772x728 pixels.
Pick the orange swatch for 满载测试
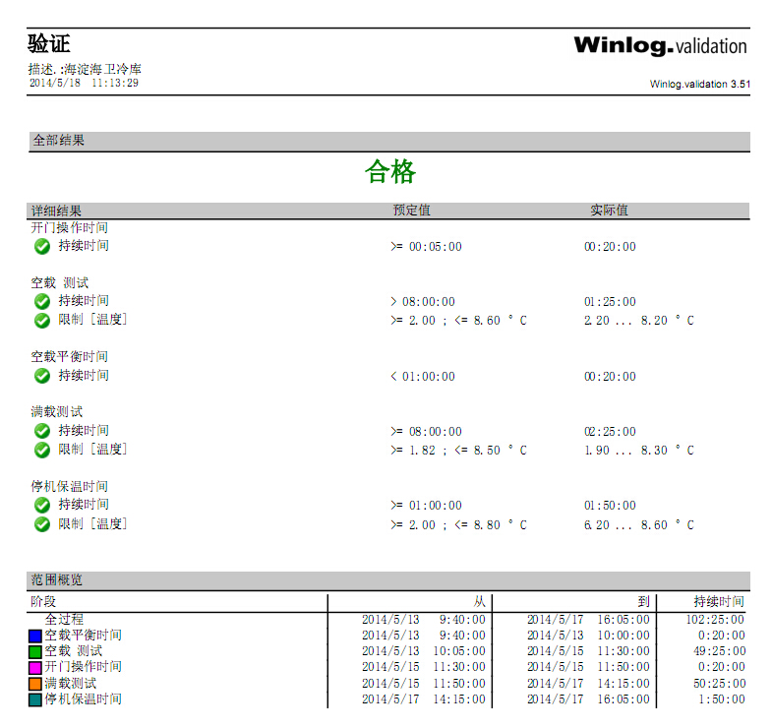point(35,683)
